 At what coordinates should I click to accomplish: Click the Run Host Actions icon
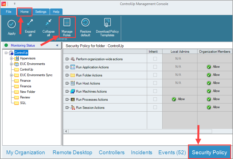[73, 83]
